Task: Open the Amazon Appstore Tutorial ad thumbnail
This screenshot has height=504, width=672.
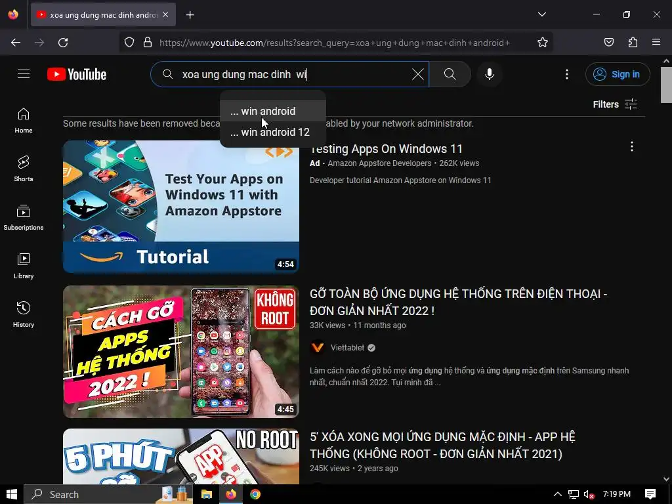Action: pyautogui.click(x=181, y=207)
